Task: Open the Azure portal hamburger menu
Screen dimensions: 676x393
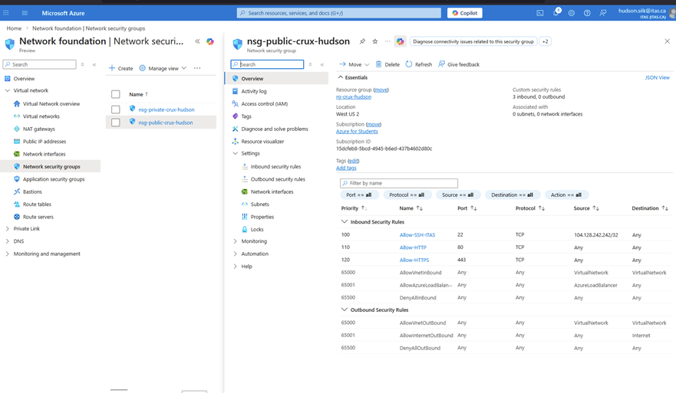Action: [25, 13]
